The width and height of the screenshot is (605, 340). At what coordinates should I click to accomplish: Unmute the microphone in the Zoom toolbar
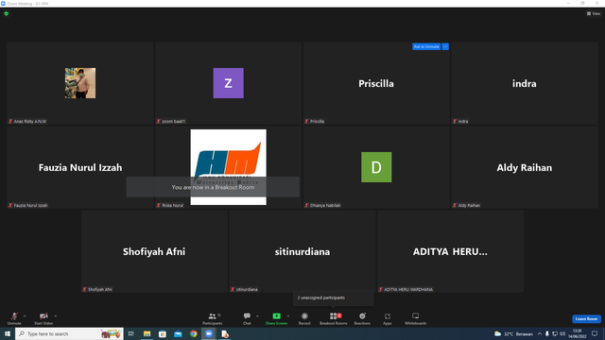(x=14, y=318)
